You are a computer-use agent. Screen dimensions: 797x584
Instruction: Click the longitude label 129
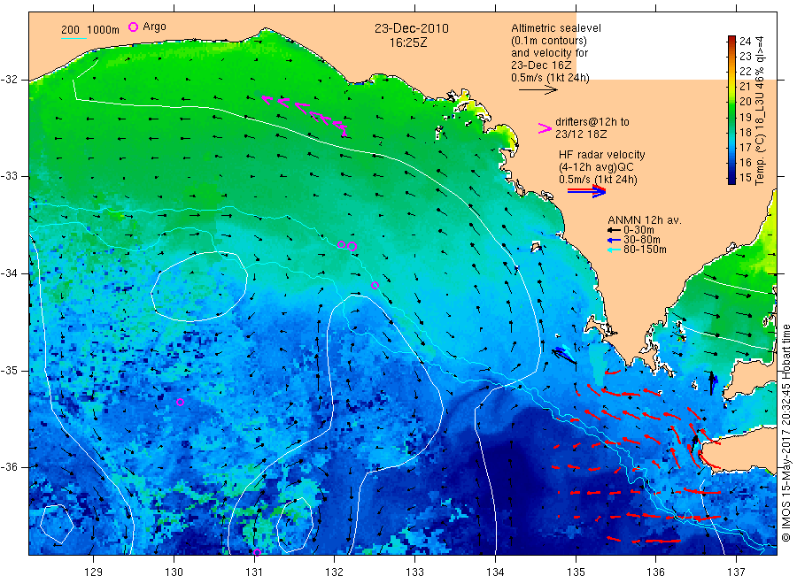pos(94,572)
